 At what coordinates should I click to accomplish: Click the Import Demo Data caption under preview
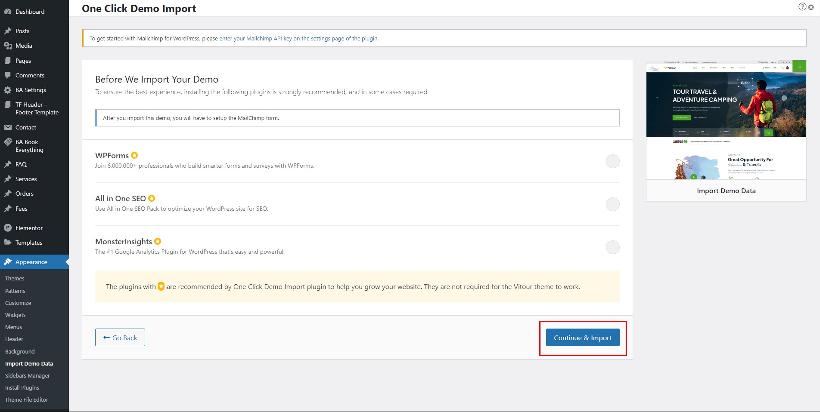(726, 191)
